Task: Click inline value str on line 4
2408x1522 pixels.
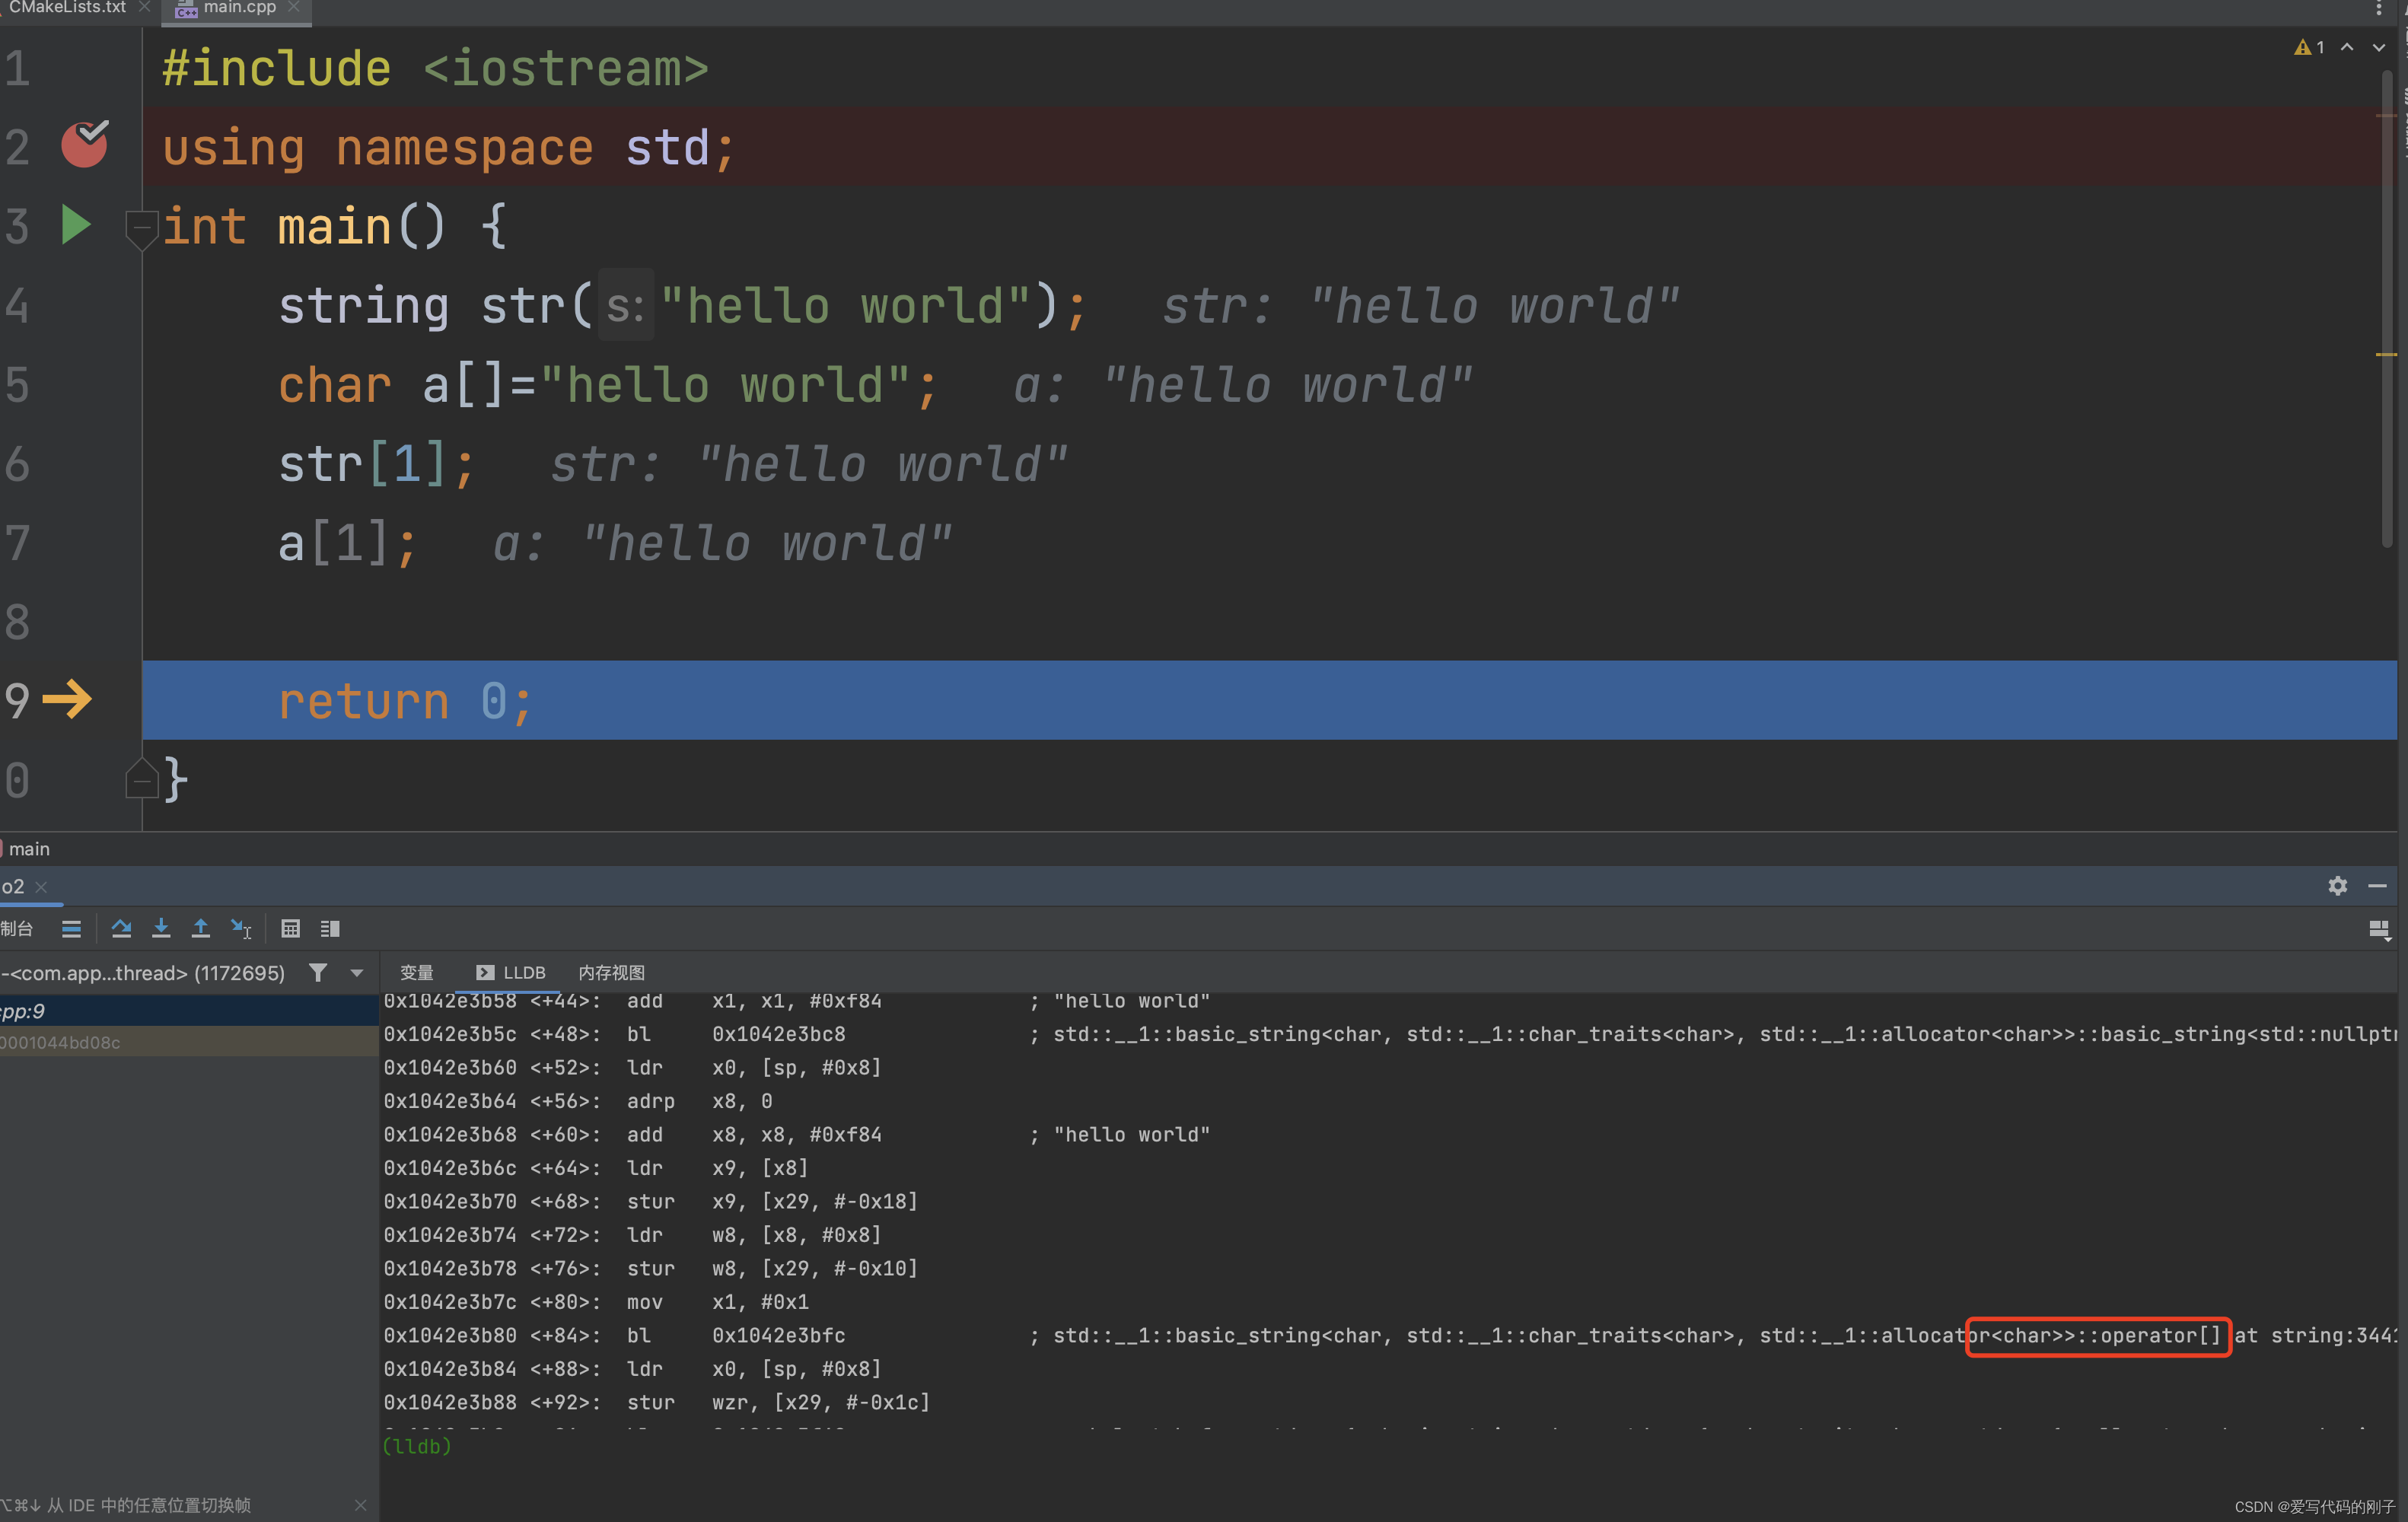Action: point(1420,306)
